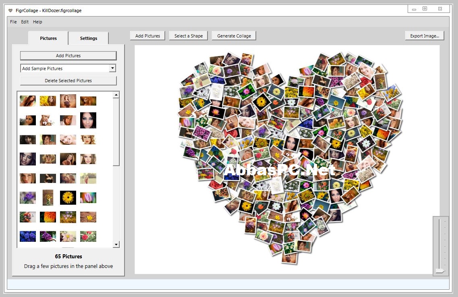Select the yellow sunflower on black thumbnail
This screenshot has height=297, width=458.
[x=68, y=197]
